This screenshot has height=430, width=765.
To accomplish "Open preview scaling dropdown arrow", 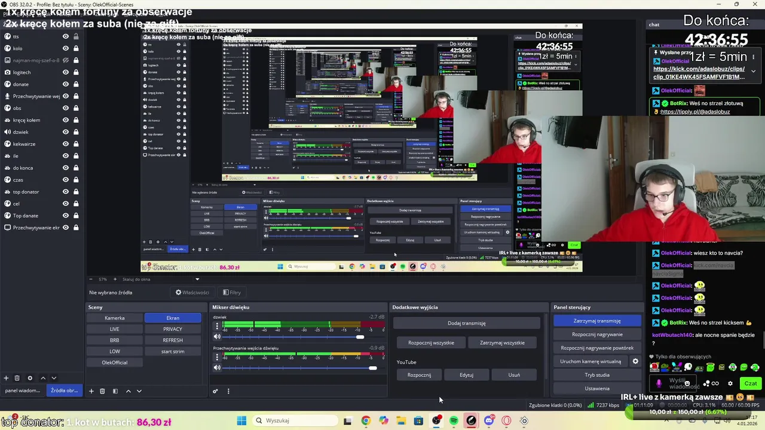I will (197, 279).
